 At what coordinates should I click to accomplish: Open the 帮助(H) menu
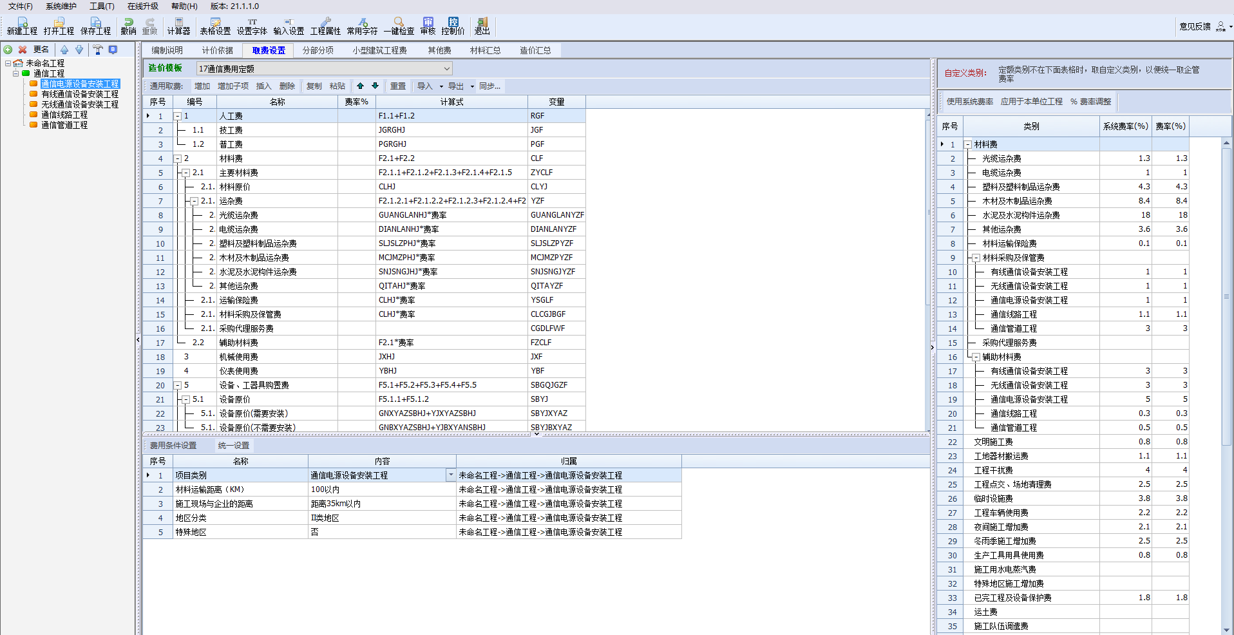tap(184, 6)
